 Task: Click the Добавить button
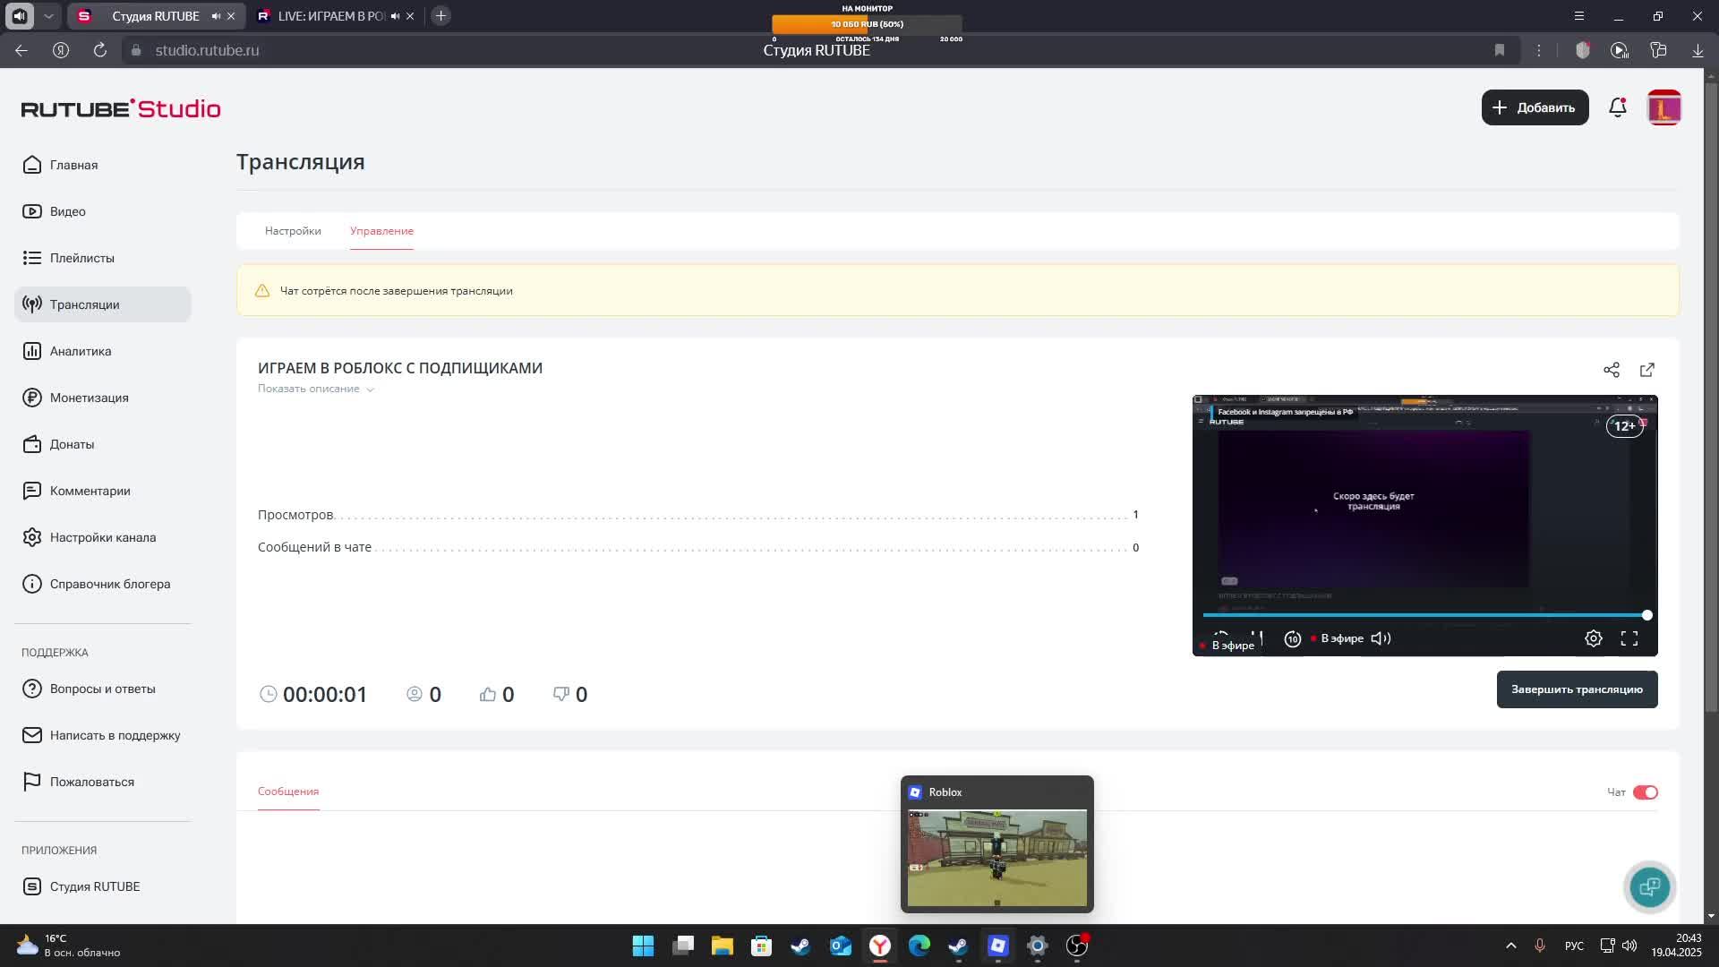(1535, 107)
